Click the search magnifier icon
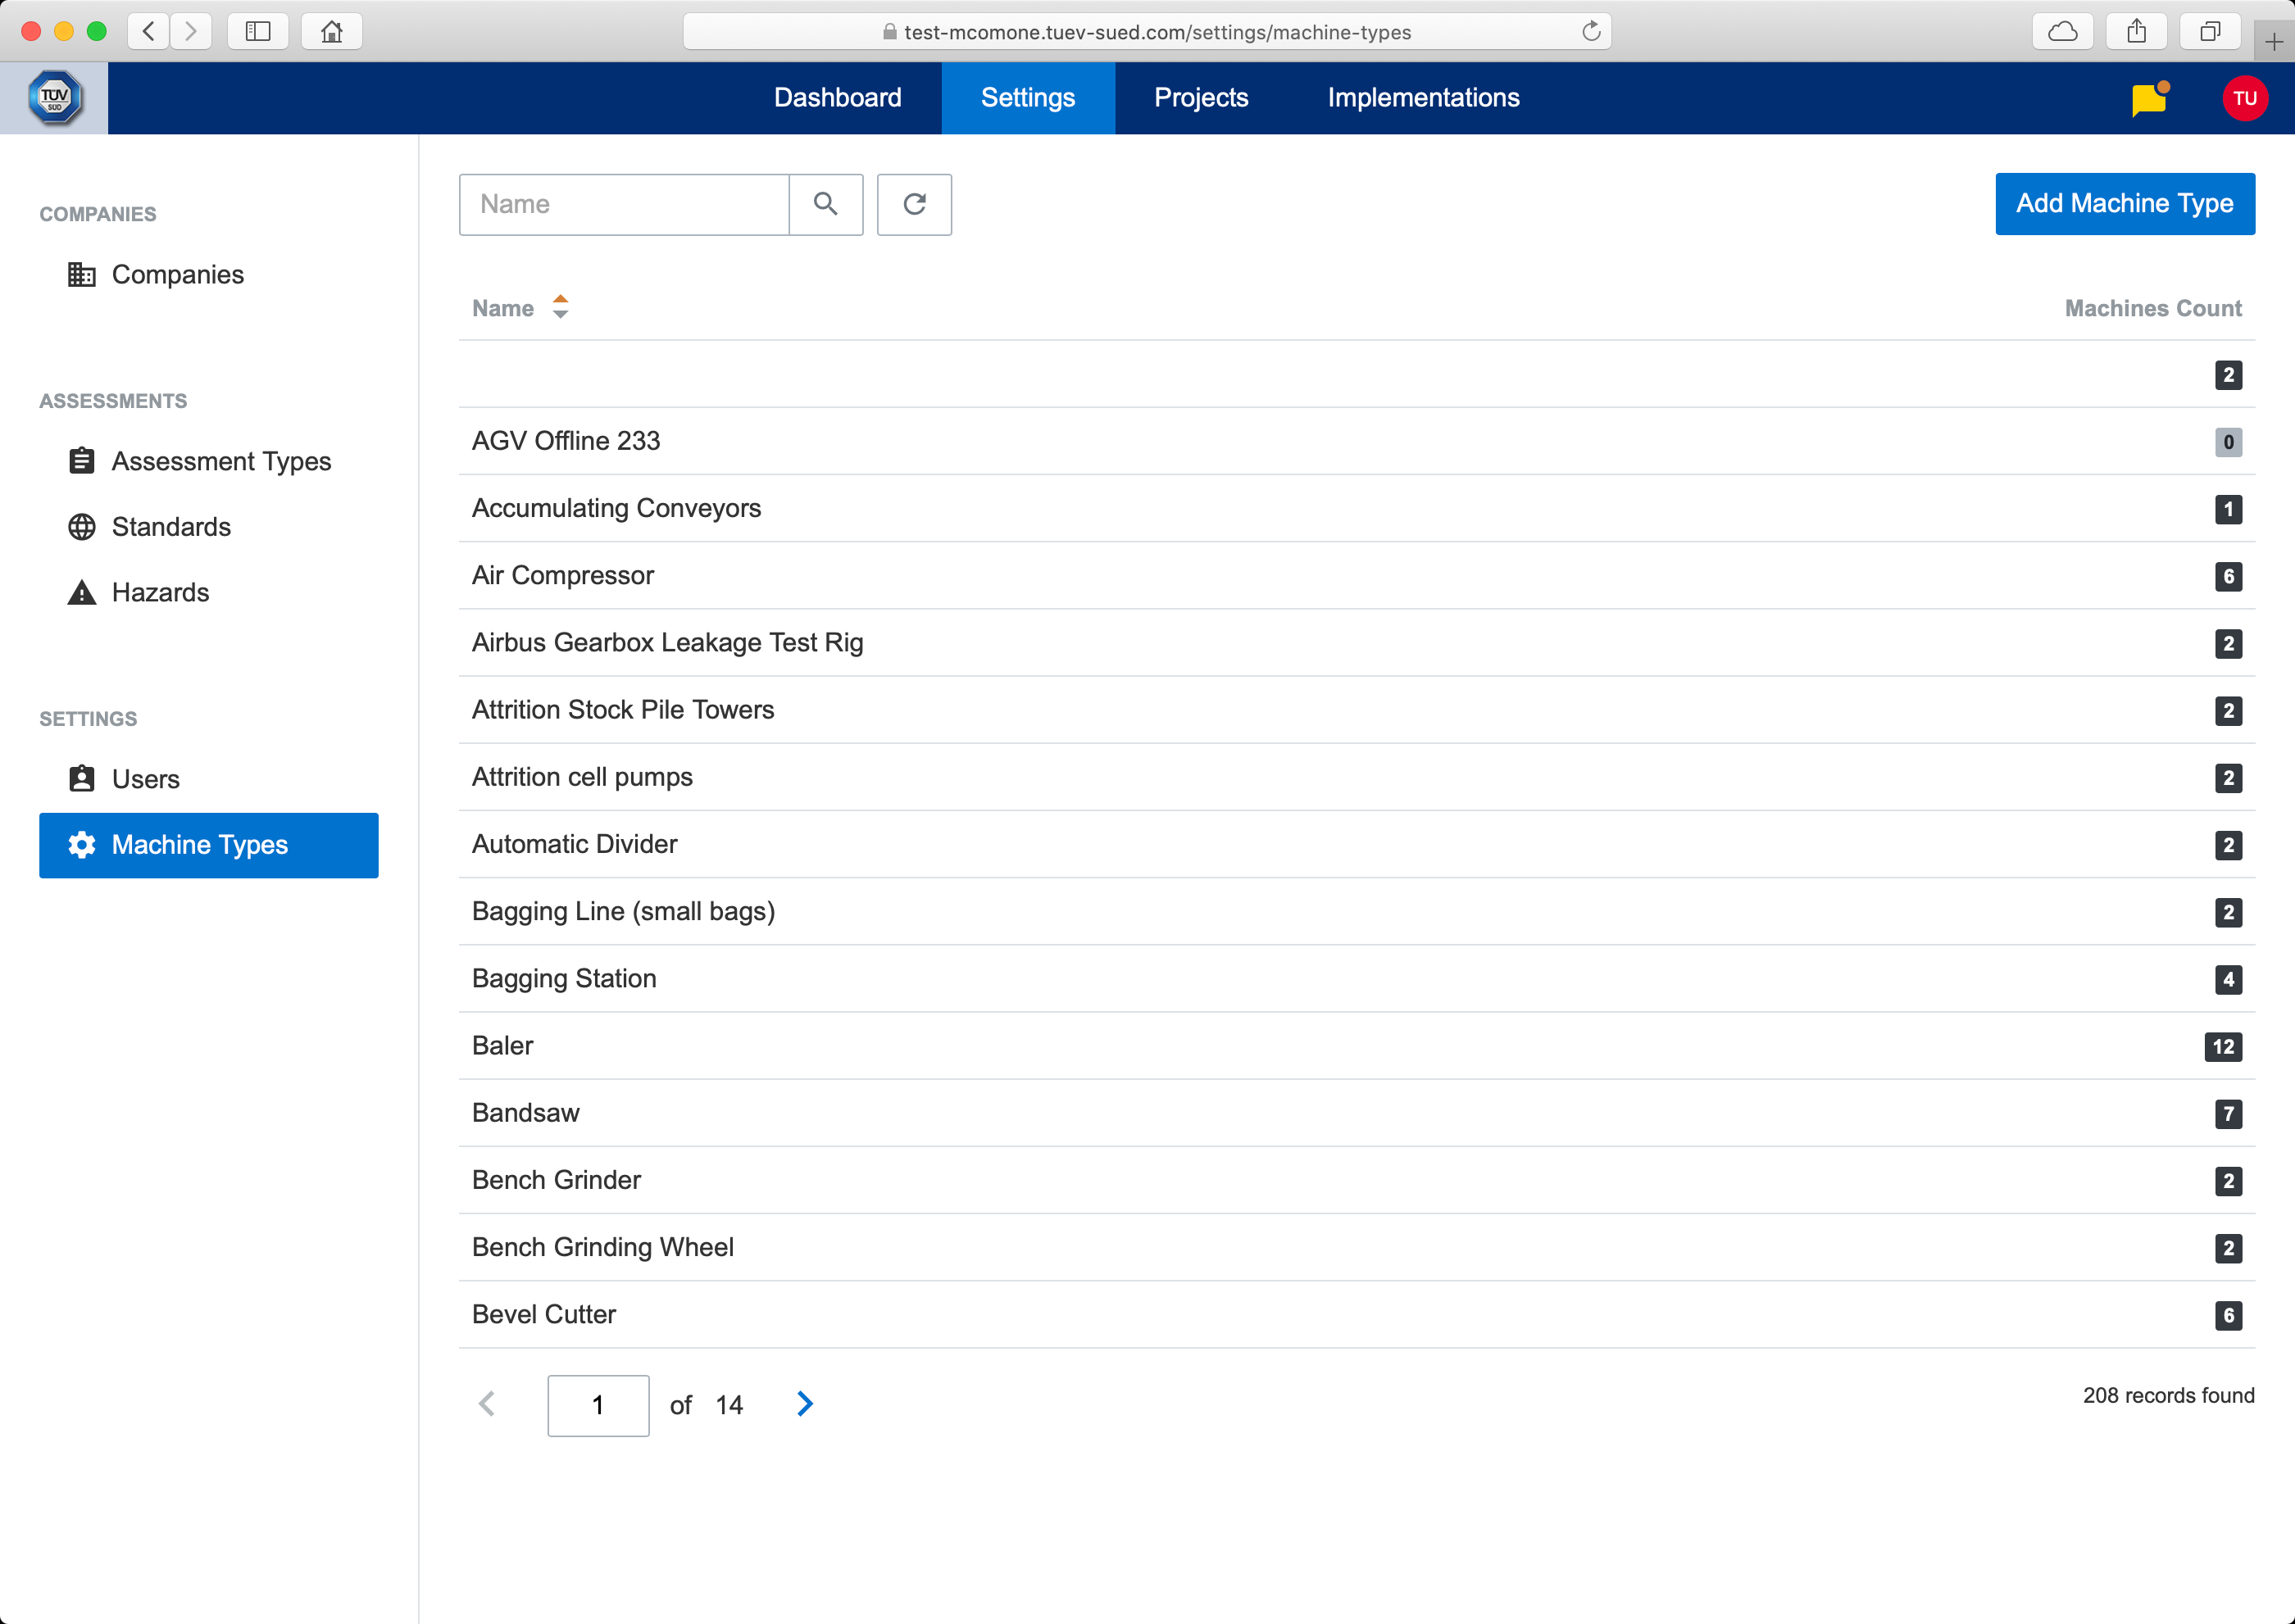 (x=825, y=205)
